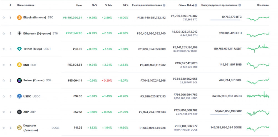
Task: Click the Ethereum logo icon
Action: click(19, 33)
